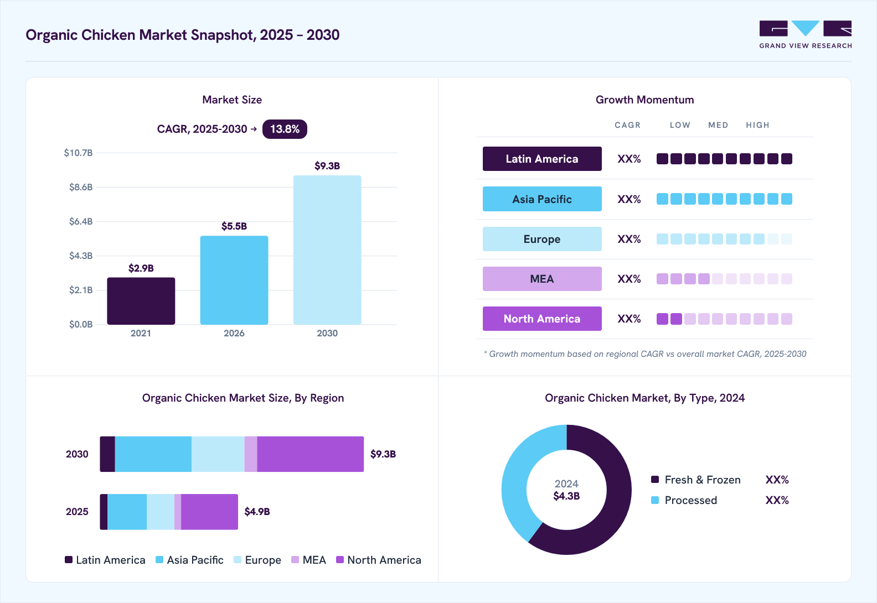This screenshot has width=877, height=603.
Task: Click the $4.3B donut center value
Action: 566,496
